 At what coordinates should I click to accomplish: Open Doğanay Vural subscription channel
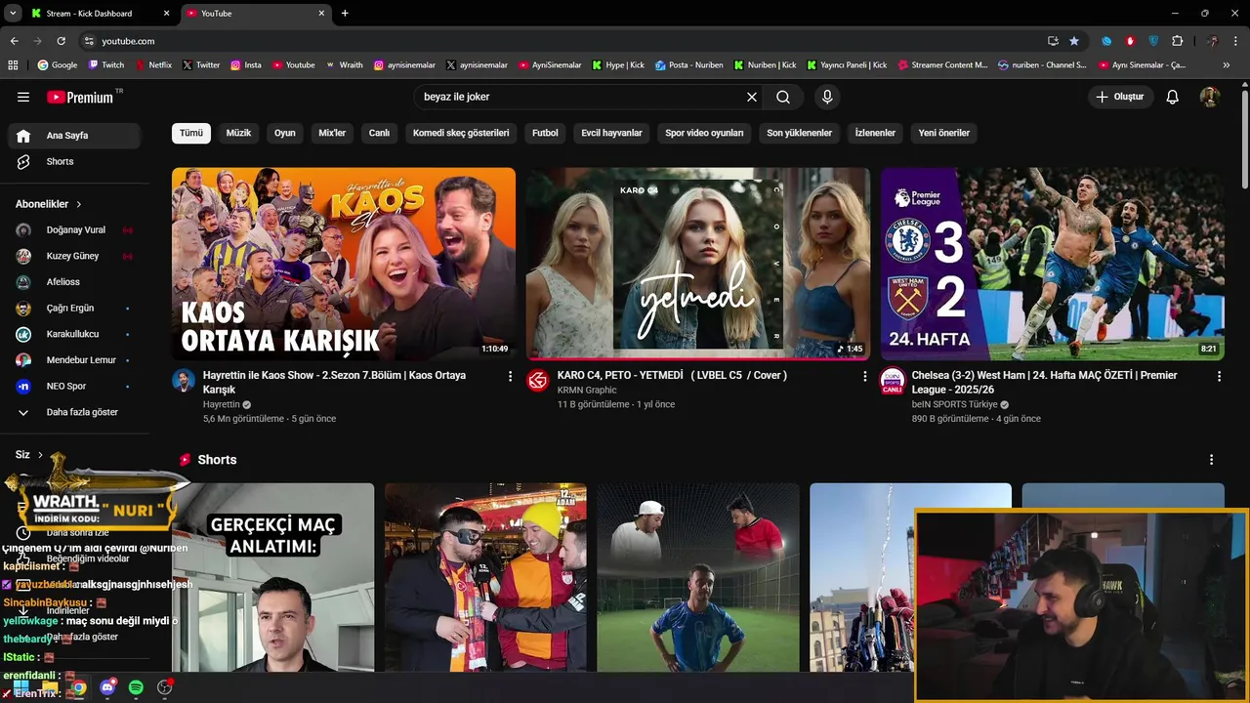(75, 230)
